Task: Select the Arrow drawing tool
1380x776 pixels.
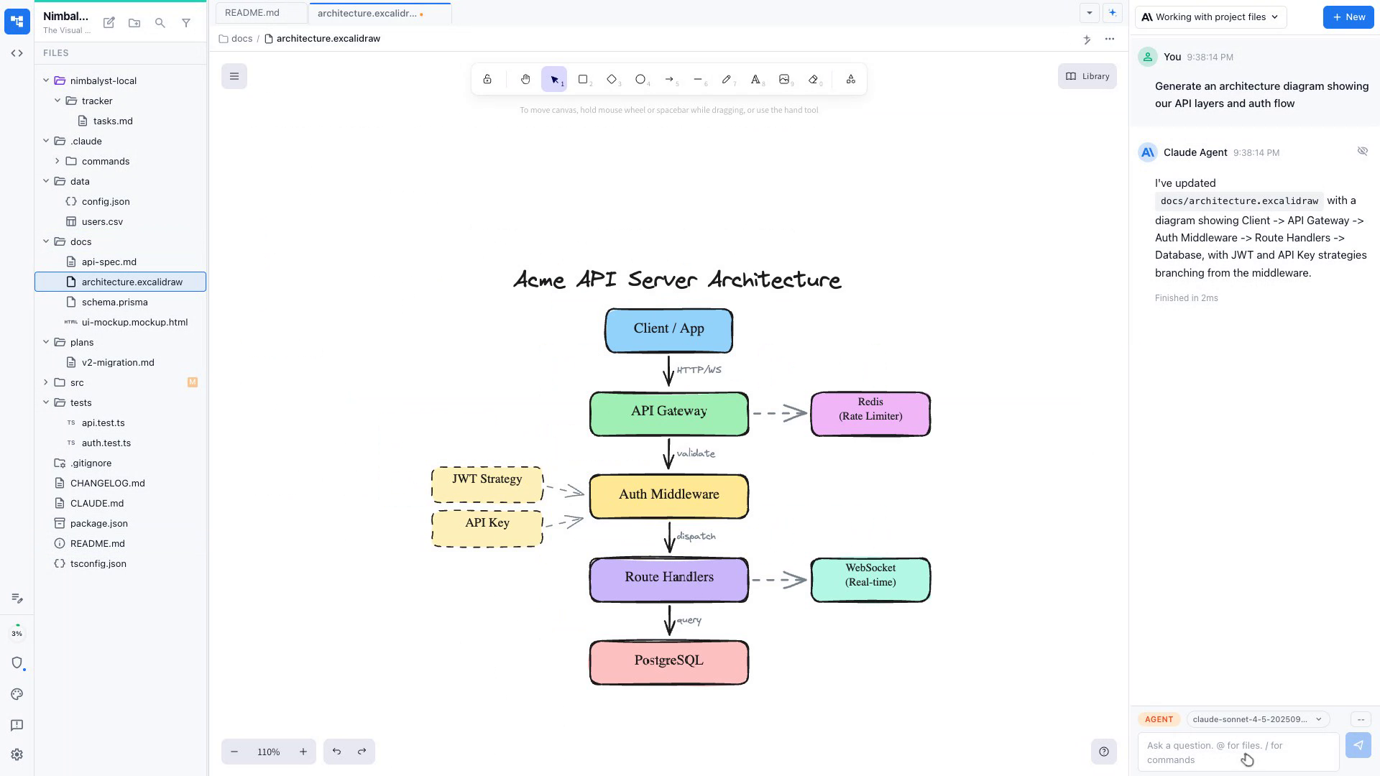Action: tap(669, 79)
